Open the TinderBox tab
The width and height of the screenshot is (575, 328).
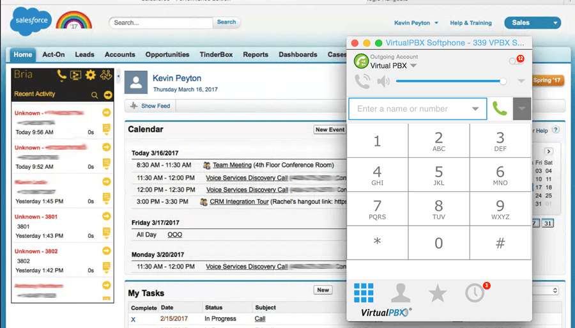(216, 55)
